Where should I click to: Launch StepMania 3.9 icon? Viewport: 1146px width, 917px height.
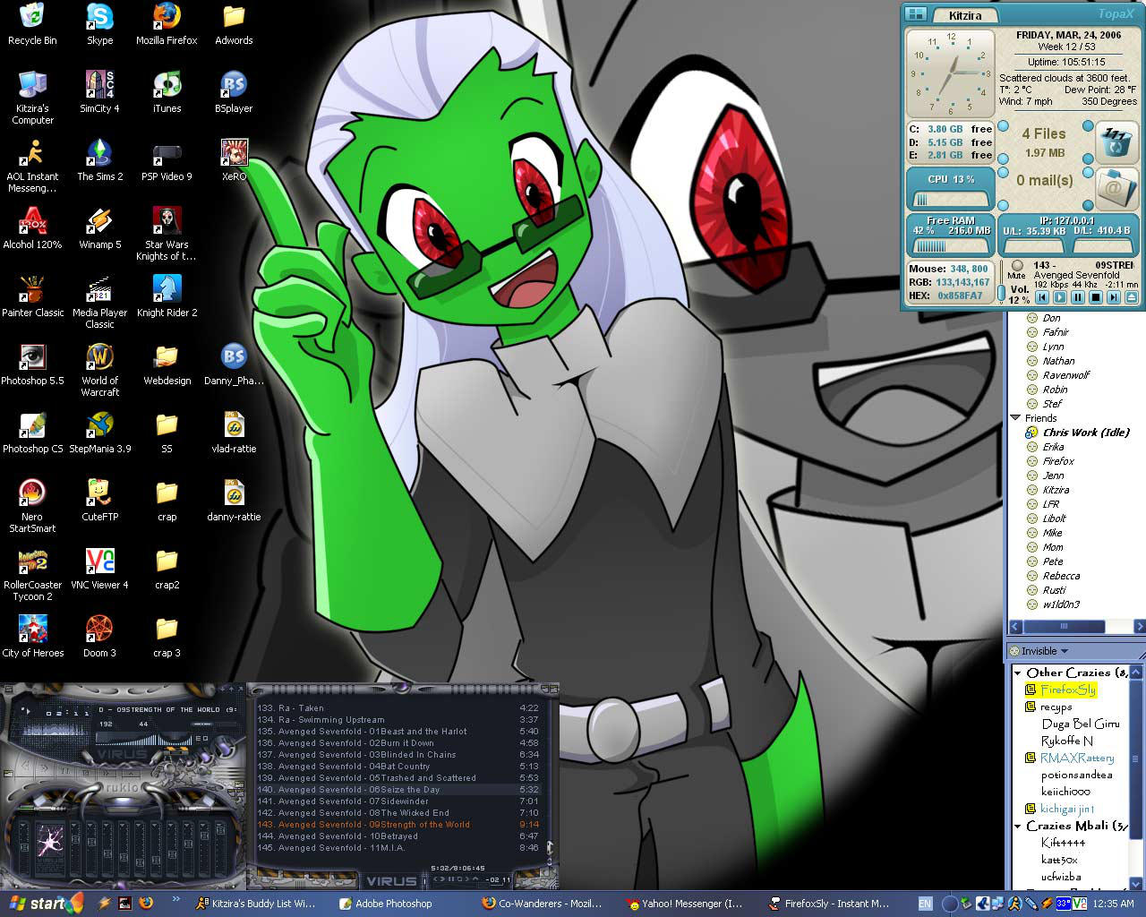[99, 433]
